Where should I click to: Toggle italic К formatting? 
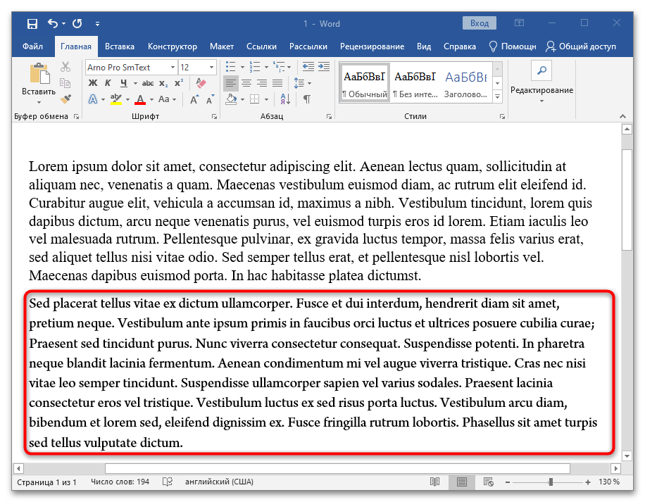click(x=108, y=83)
